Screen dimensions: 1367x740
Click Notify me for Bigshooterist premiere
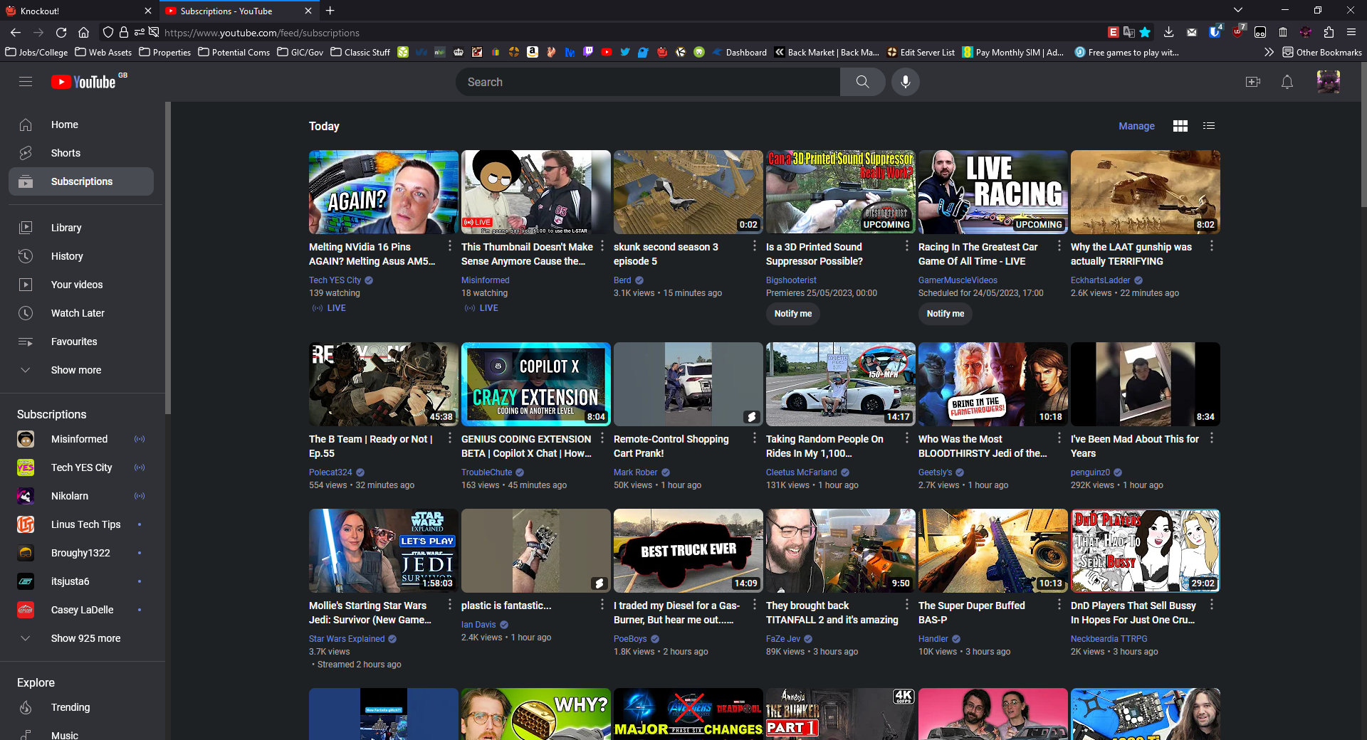click(793, 314)
